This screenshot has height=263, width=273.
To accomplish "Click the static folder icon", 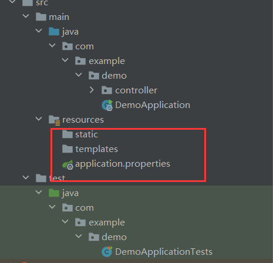I will pyautogui.click(x=68, y=134).
